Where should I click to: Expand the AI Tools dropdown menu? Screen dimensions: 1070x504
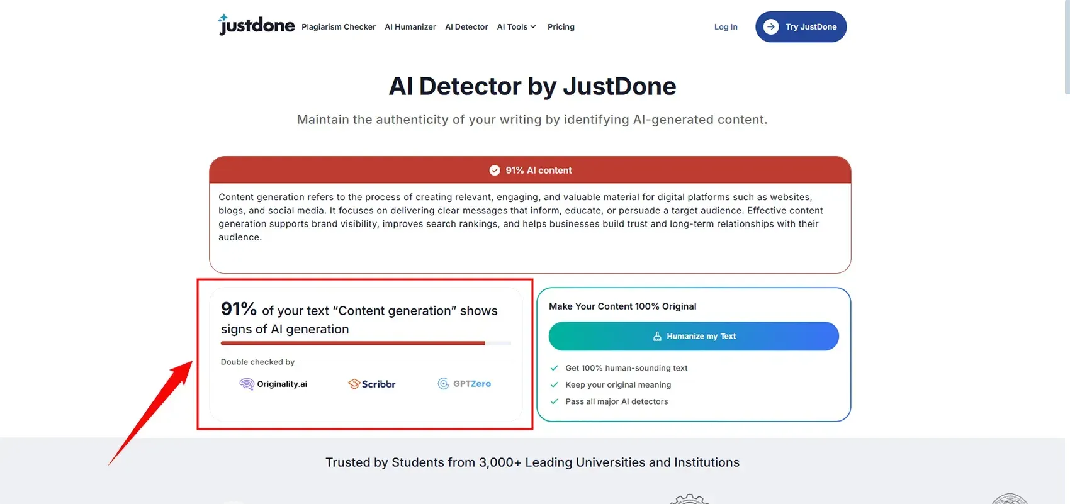click(516, 27)
